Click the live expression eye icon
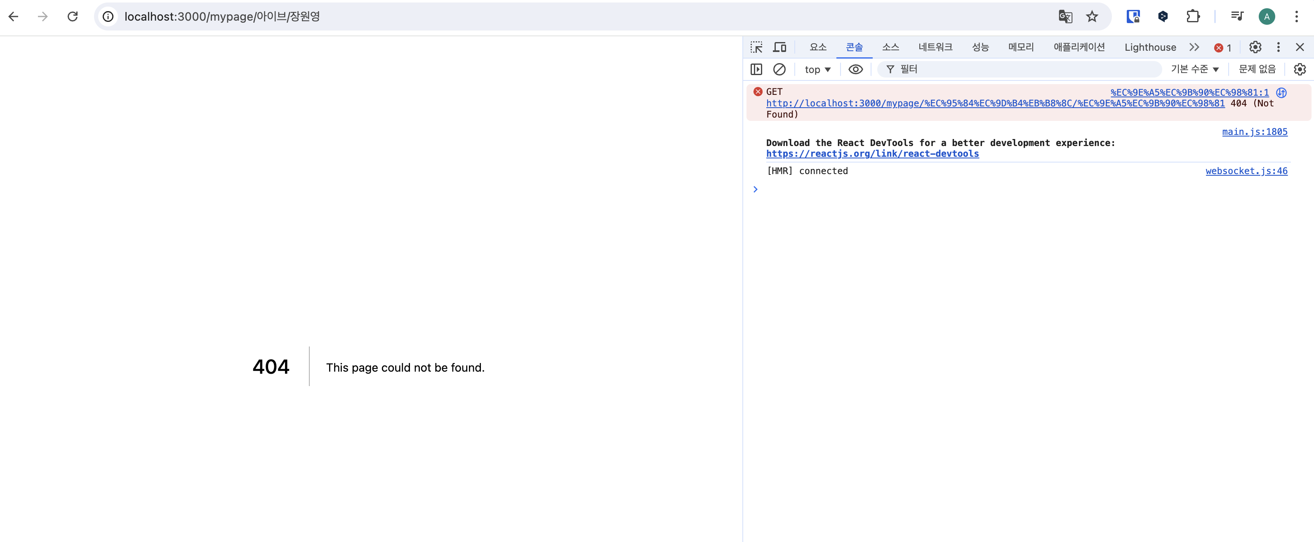 tap(855, 69)
